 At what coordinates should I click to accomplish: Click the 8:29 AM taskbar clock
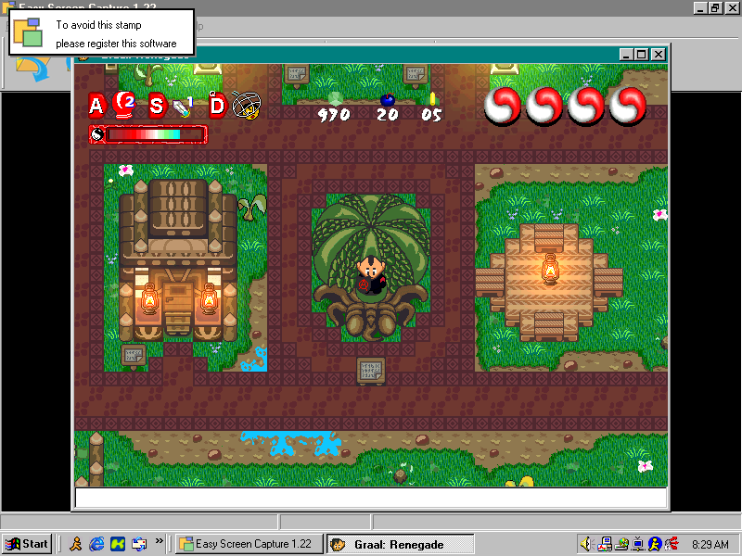710,544
